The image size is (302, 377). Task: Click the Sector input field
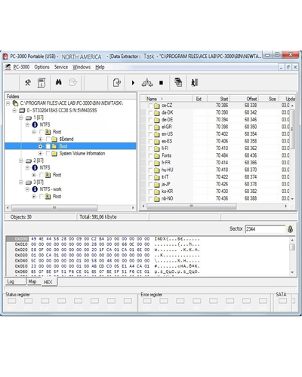[265, 229]
